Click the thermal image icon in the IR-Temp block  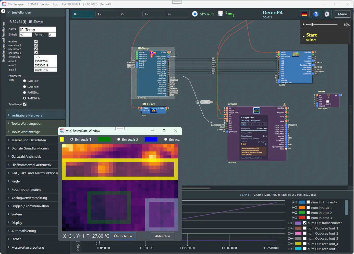(x=153, y=54)
